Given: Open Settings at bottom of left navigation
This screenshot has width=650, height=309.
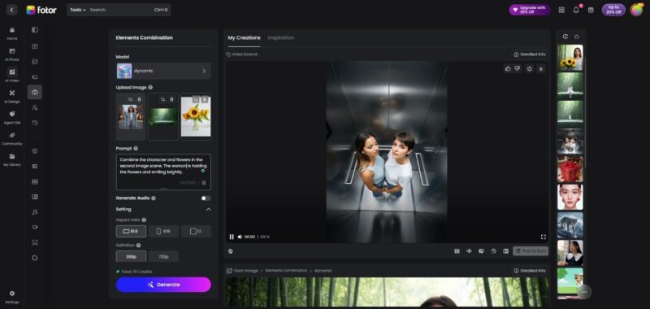Looking at the screenshot, I should 12,297.
